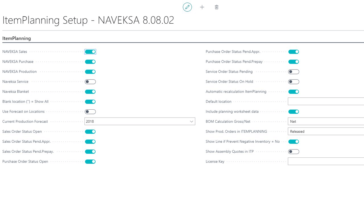Viewport: 364px width, 205px height.
Task: Disable the NAVEKSA Purchase toggle
Action: [x=90, y=62]
